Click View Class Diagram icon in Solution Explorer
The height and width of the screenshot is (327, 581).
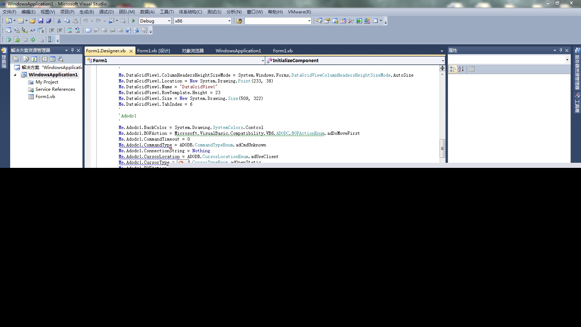(x=61, y=59)
